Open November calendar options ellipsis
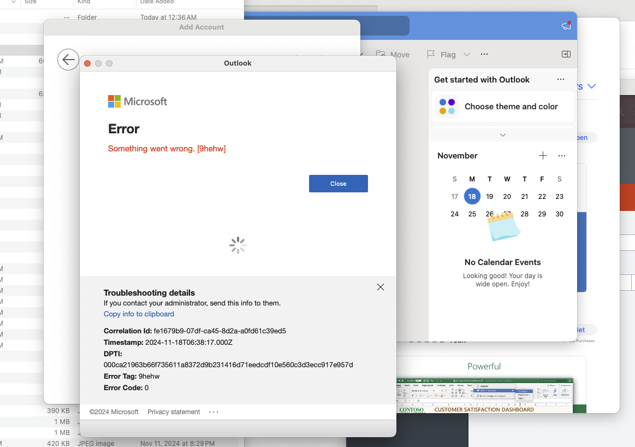Image resolution: width=635 pixels, height=447 pixels. coord(562,156)
